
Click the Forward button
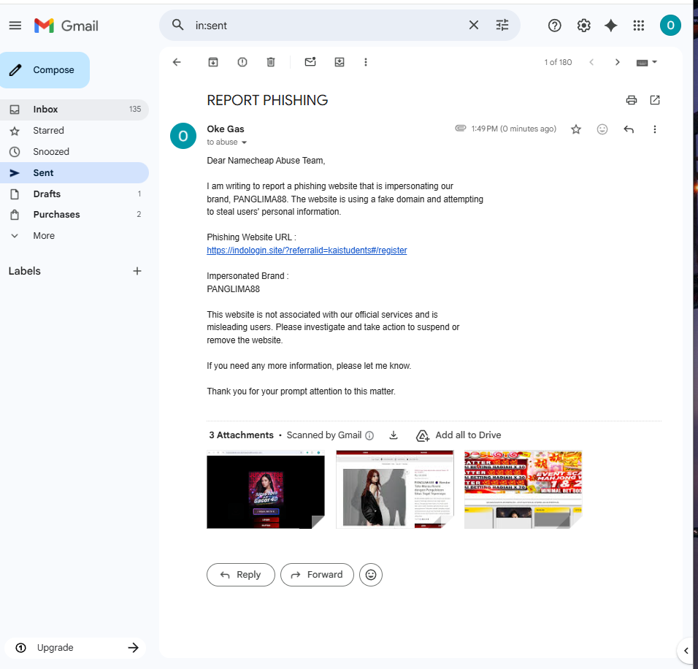coord(317,576)
